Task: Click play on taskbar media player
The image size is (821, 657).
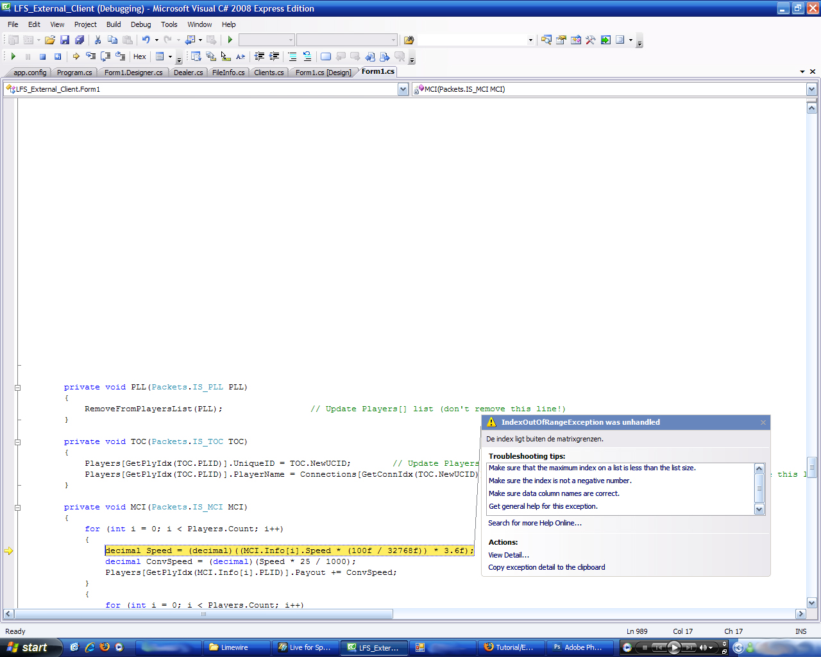Action: [673, 647]
